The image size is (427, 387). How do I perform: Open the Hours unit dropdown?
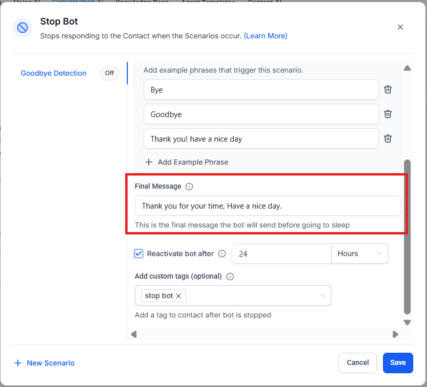[x=359, y=254]
